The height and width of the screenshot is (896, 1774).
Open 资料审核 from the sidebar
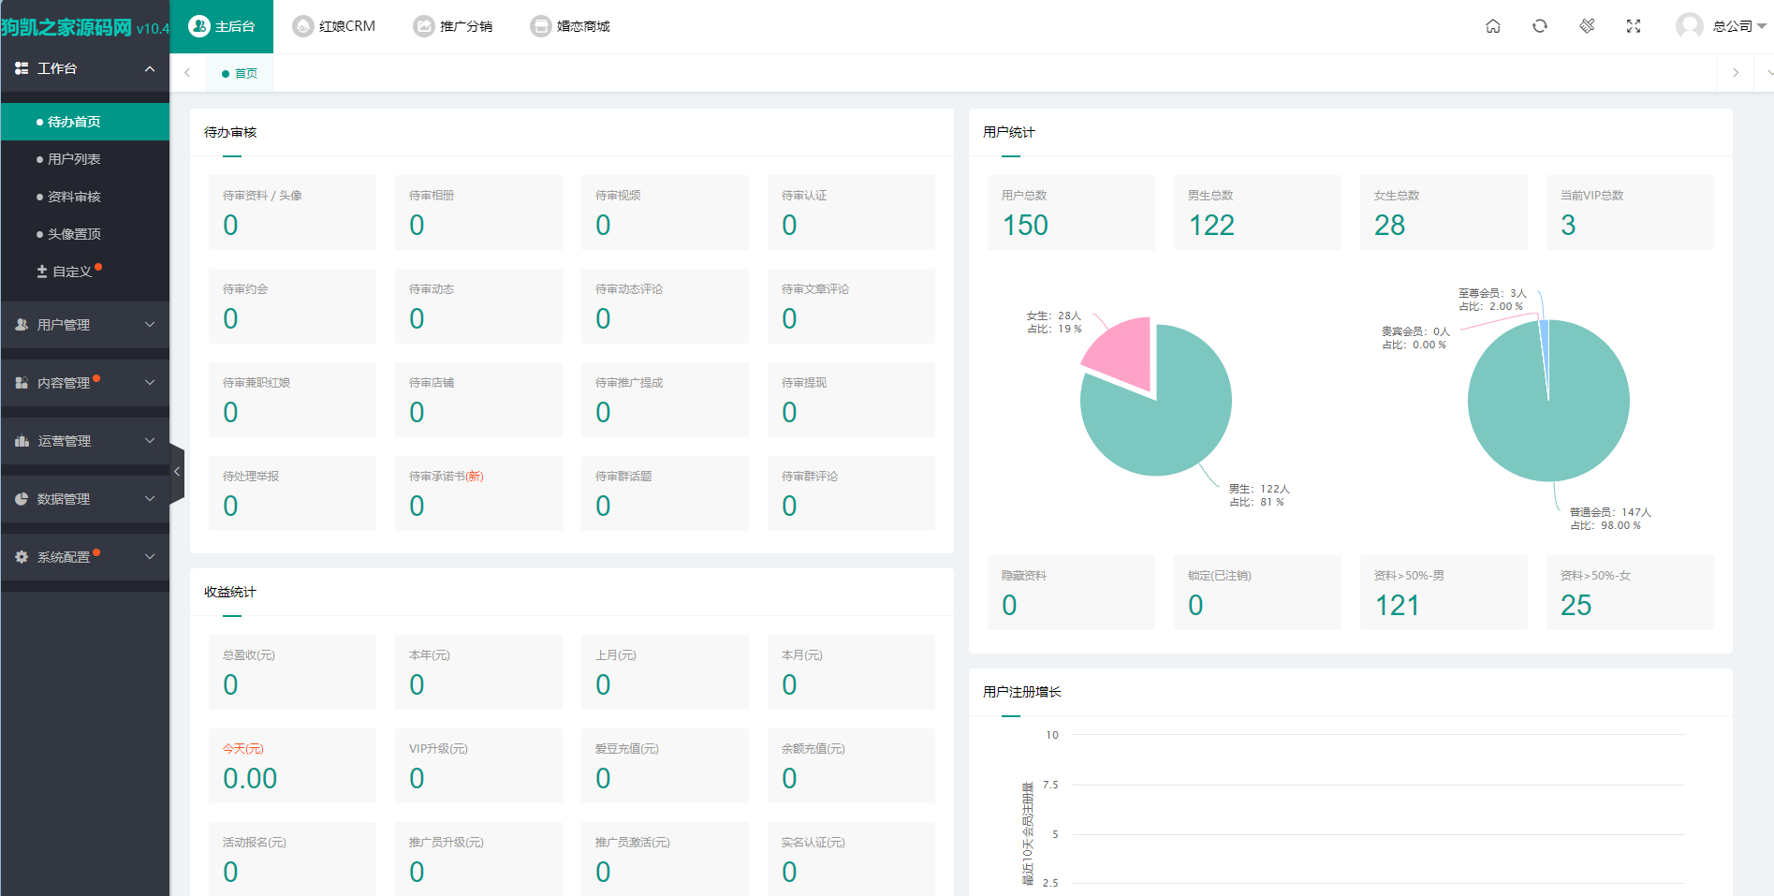click(74, 197)
